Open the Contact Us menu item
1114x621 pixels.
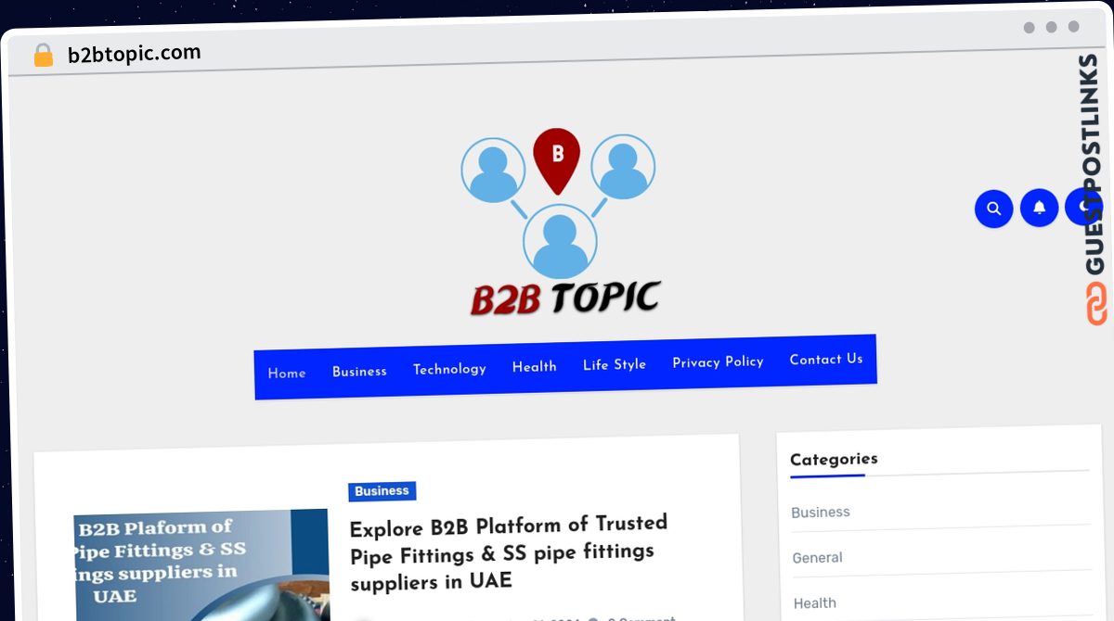[826, 359]
